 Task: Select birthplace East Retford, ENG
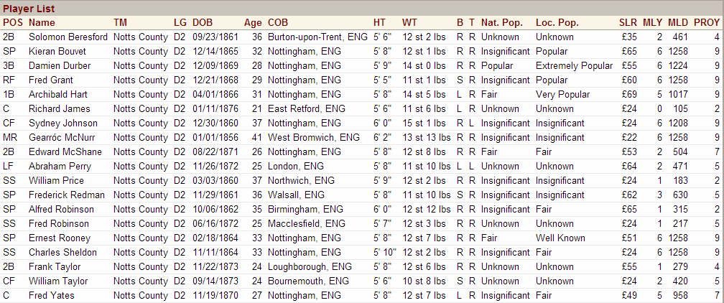click(305, 108)
